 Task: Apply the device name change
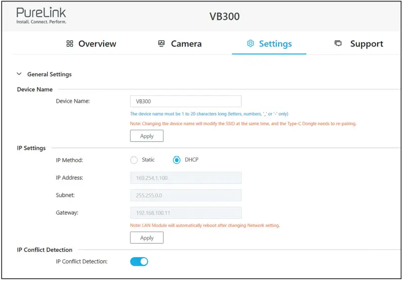tap(147, 136)
